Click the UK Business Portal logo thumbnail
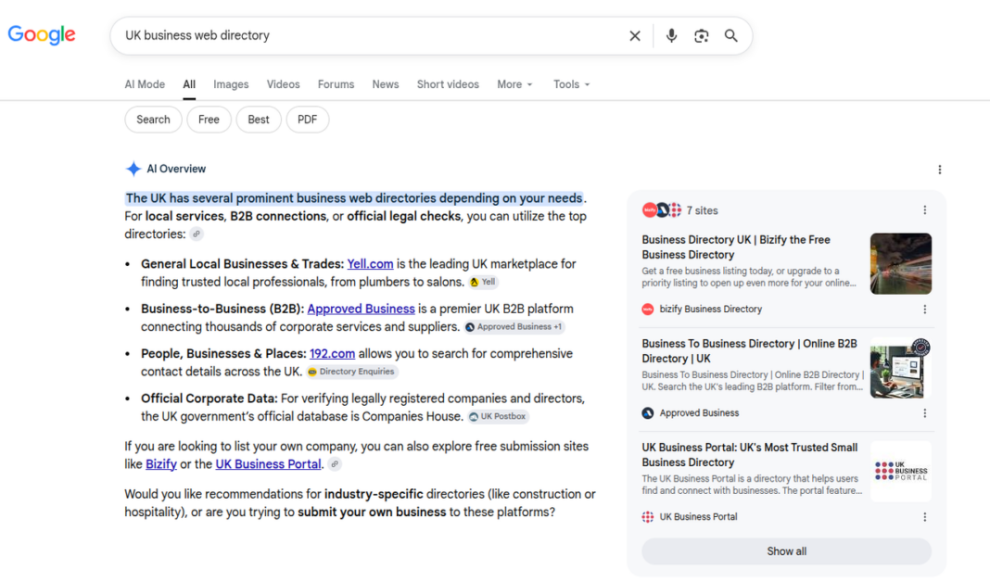Screen dimensions: 990x582 pos(901,472)
